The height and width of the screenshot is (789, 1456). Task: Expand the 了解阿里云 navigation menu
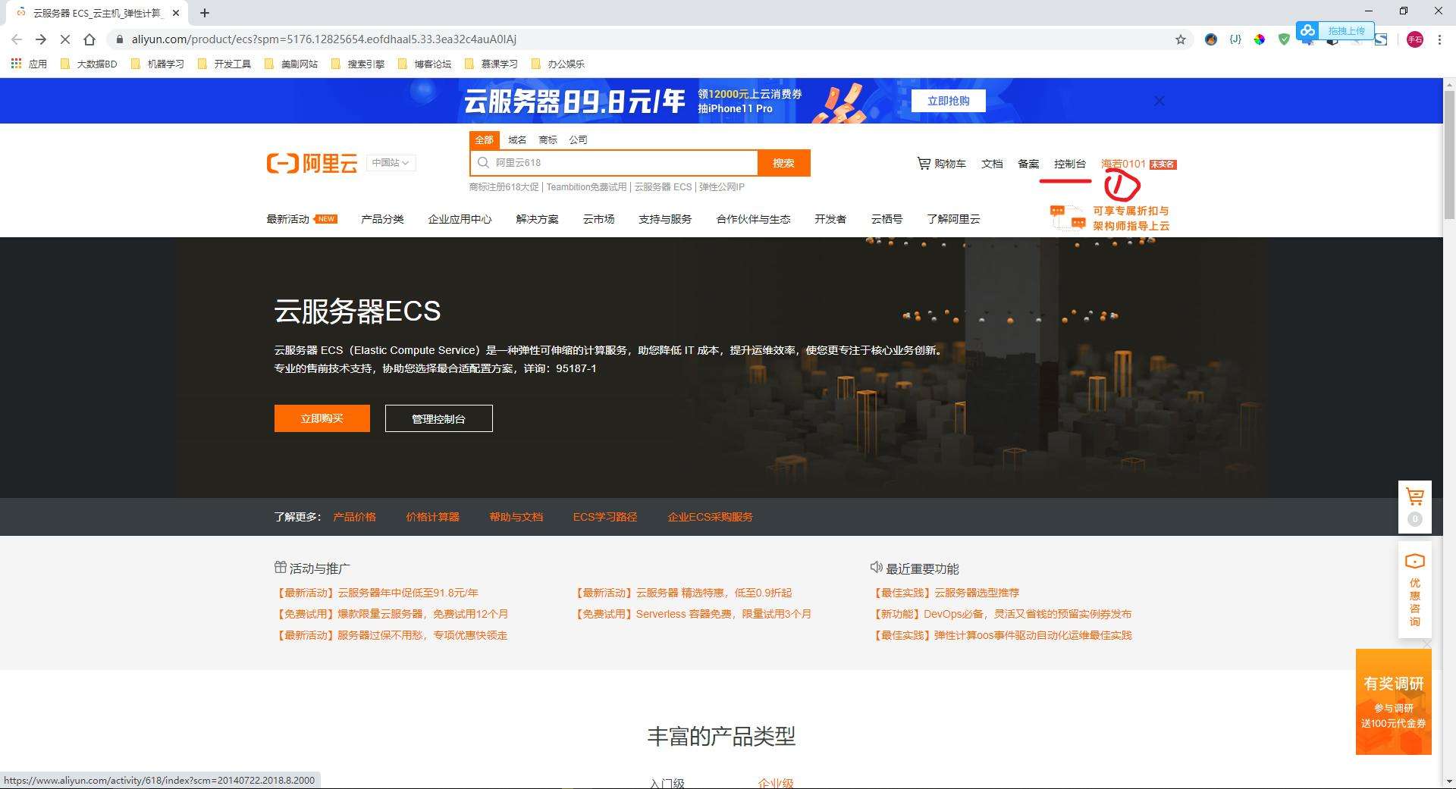[953, 219]
